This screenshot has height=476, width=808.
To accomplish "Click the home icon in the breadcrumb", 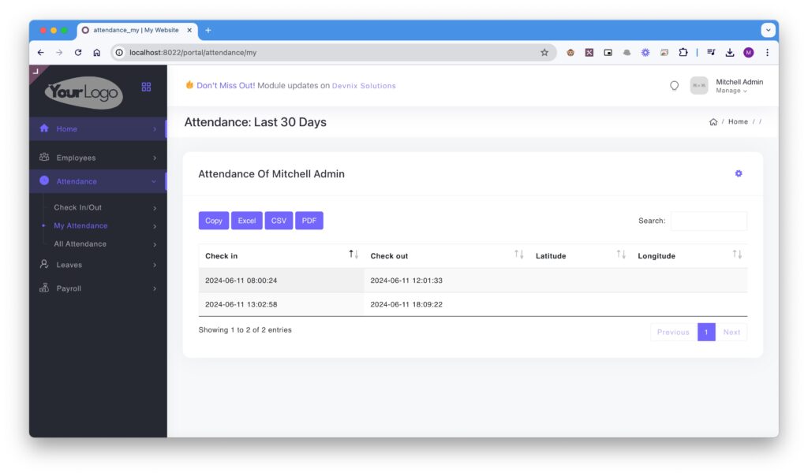I will pyautogui.click(x=713, y=122).
